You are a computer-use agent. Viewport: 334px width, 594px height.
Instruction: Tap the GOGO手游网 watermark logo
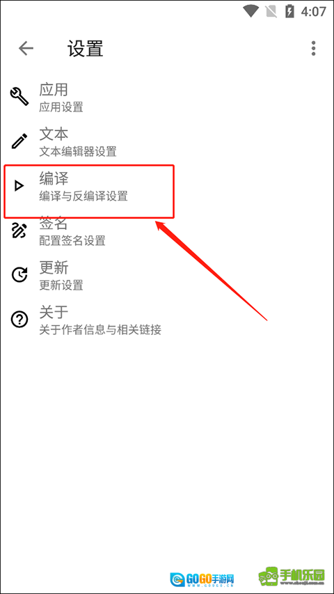pos(202,579)
